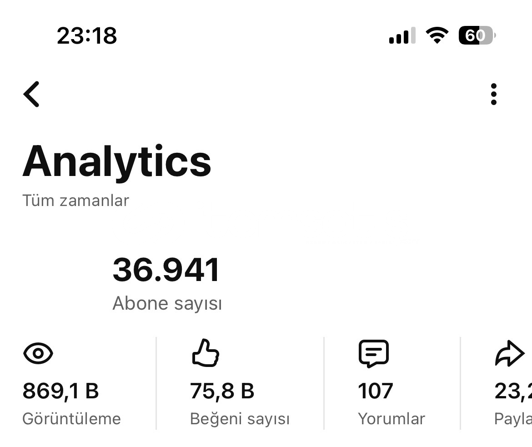This screenshot has height=447, width=532.
Task: Tap the eye views icon
Action: pos(38,353)
